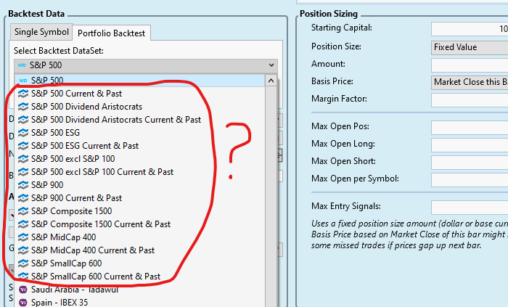Click icon beside S&P Composite 1500 Current & Past
This screenshot has width=508, height=307.
[23, 224]
